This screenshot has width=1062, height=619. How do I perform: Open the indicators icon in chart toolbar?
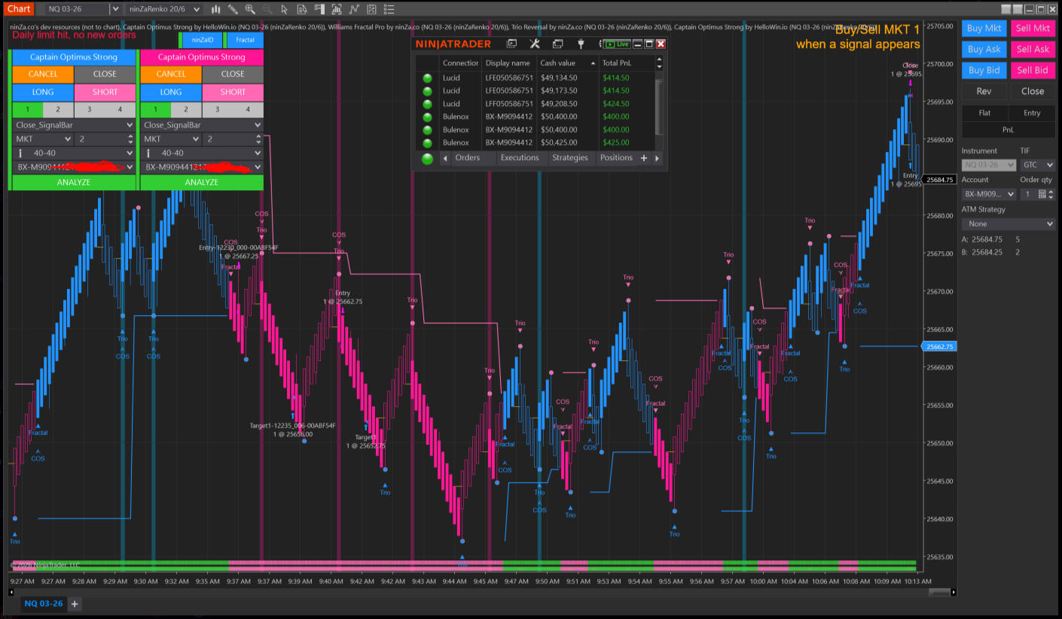(x=354, y=9)
